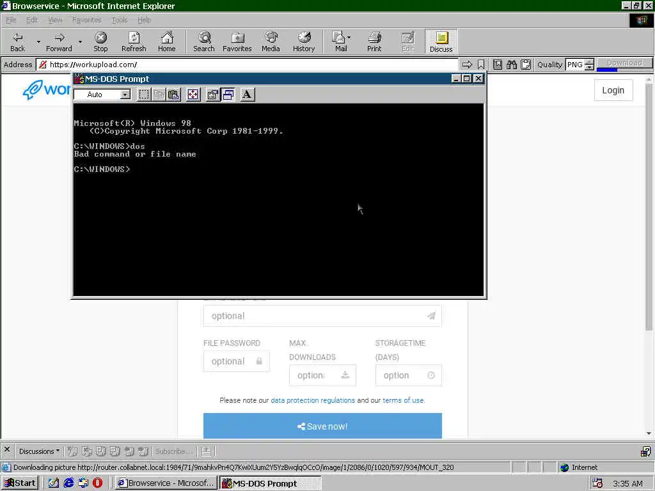Click the Max Downloads input field
This screenshot has width=655, height=491.
[322, 376]
